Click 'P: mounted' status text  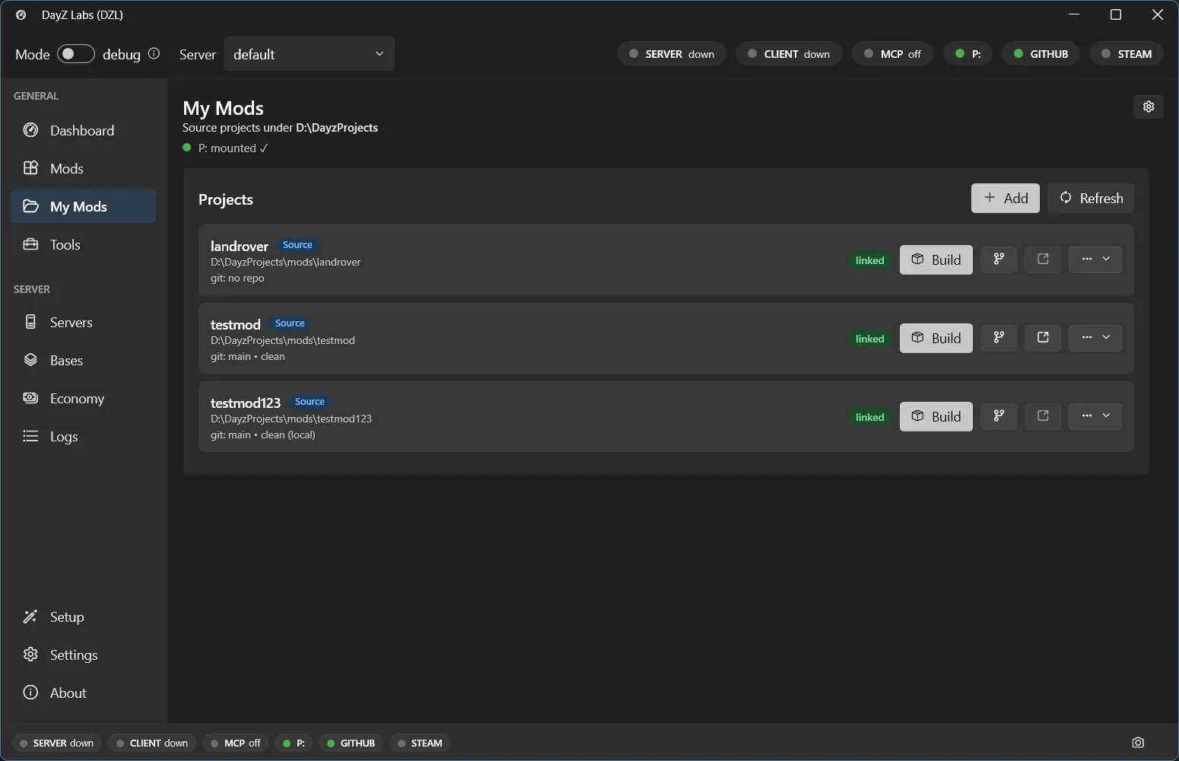coord(233,148)
